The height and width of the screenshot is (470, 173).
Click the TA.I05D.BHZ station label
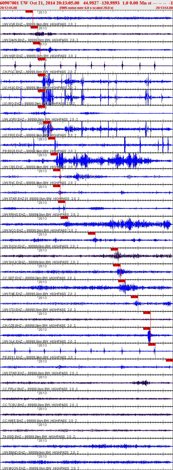click(12, 437)
